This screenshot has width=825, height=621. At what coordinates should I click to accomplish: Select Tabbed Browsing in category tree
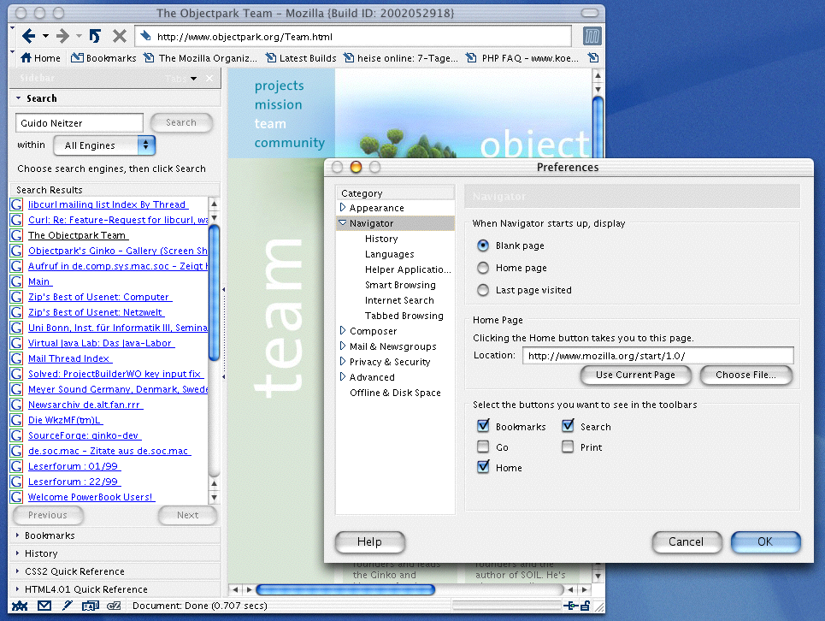coord(404,316)
